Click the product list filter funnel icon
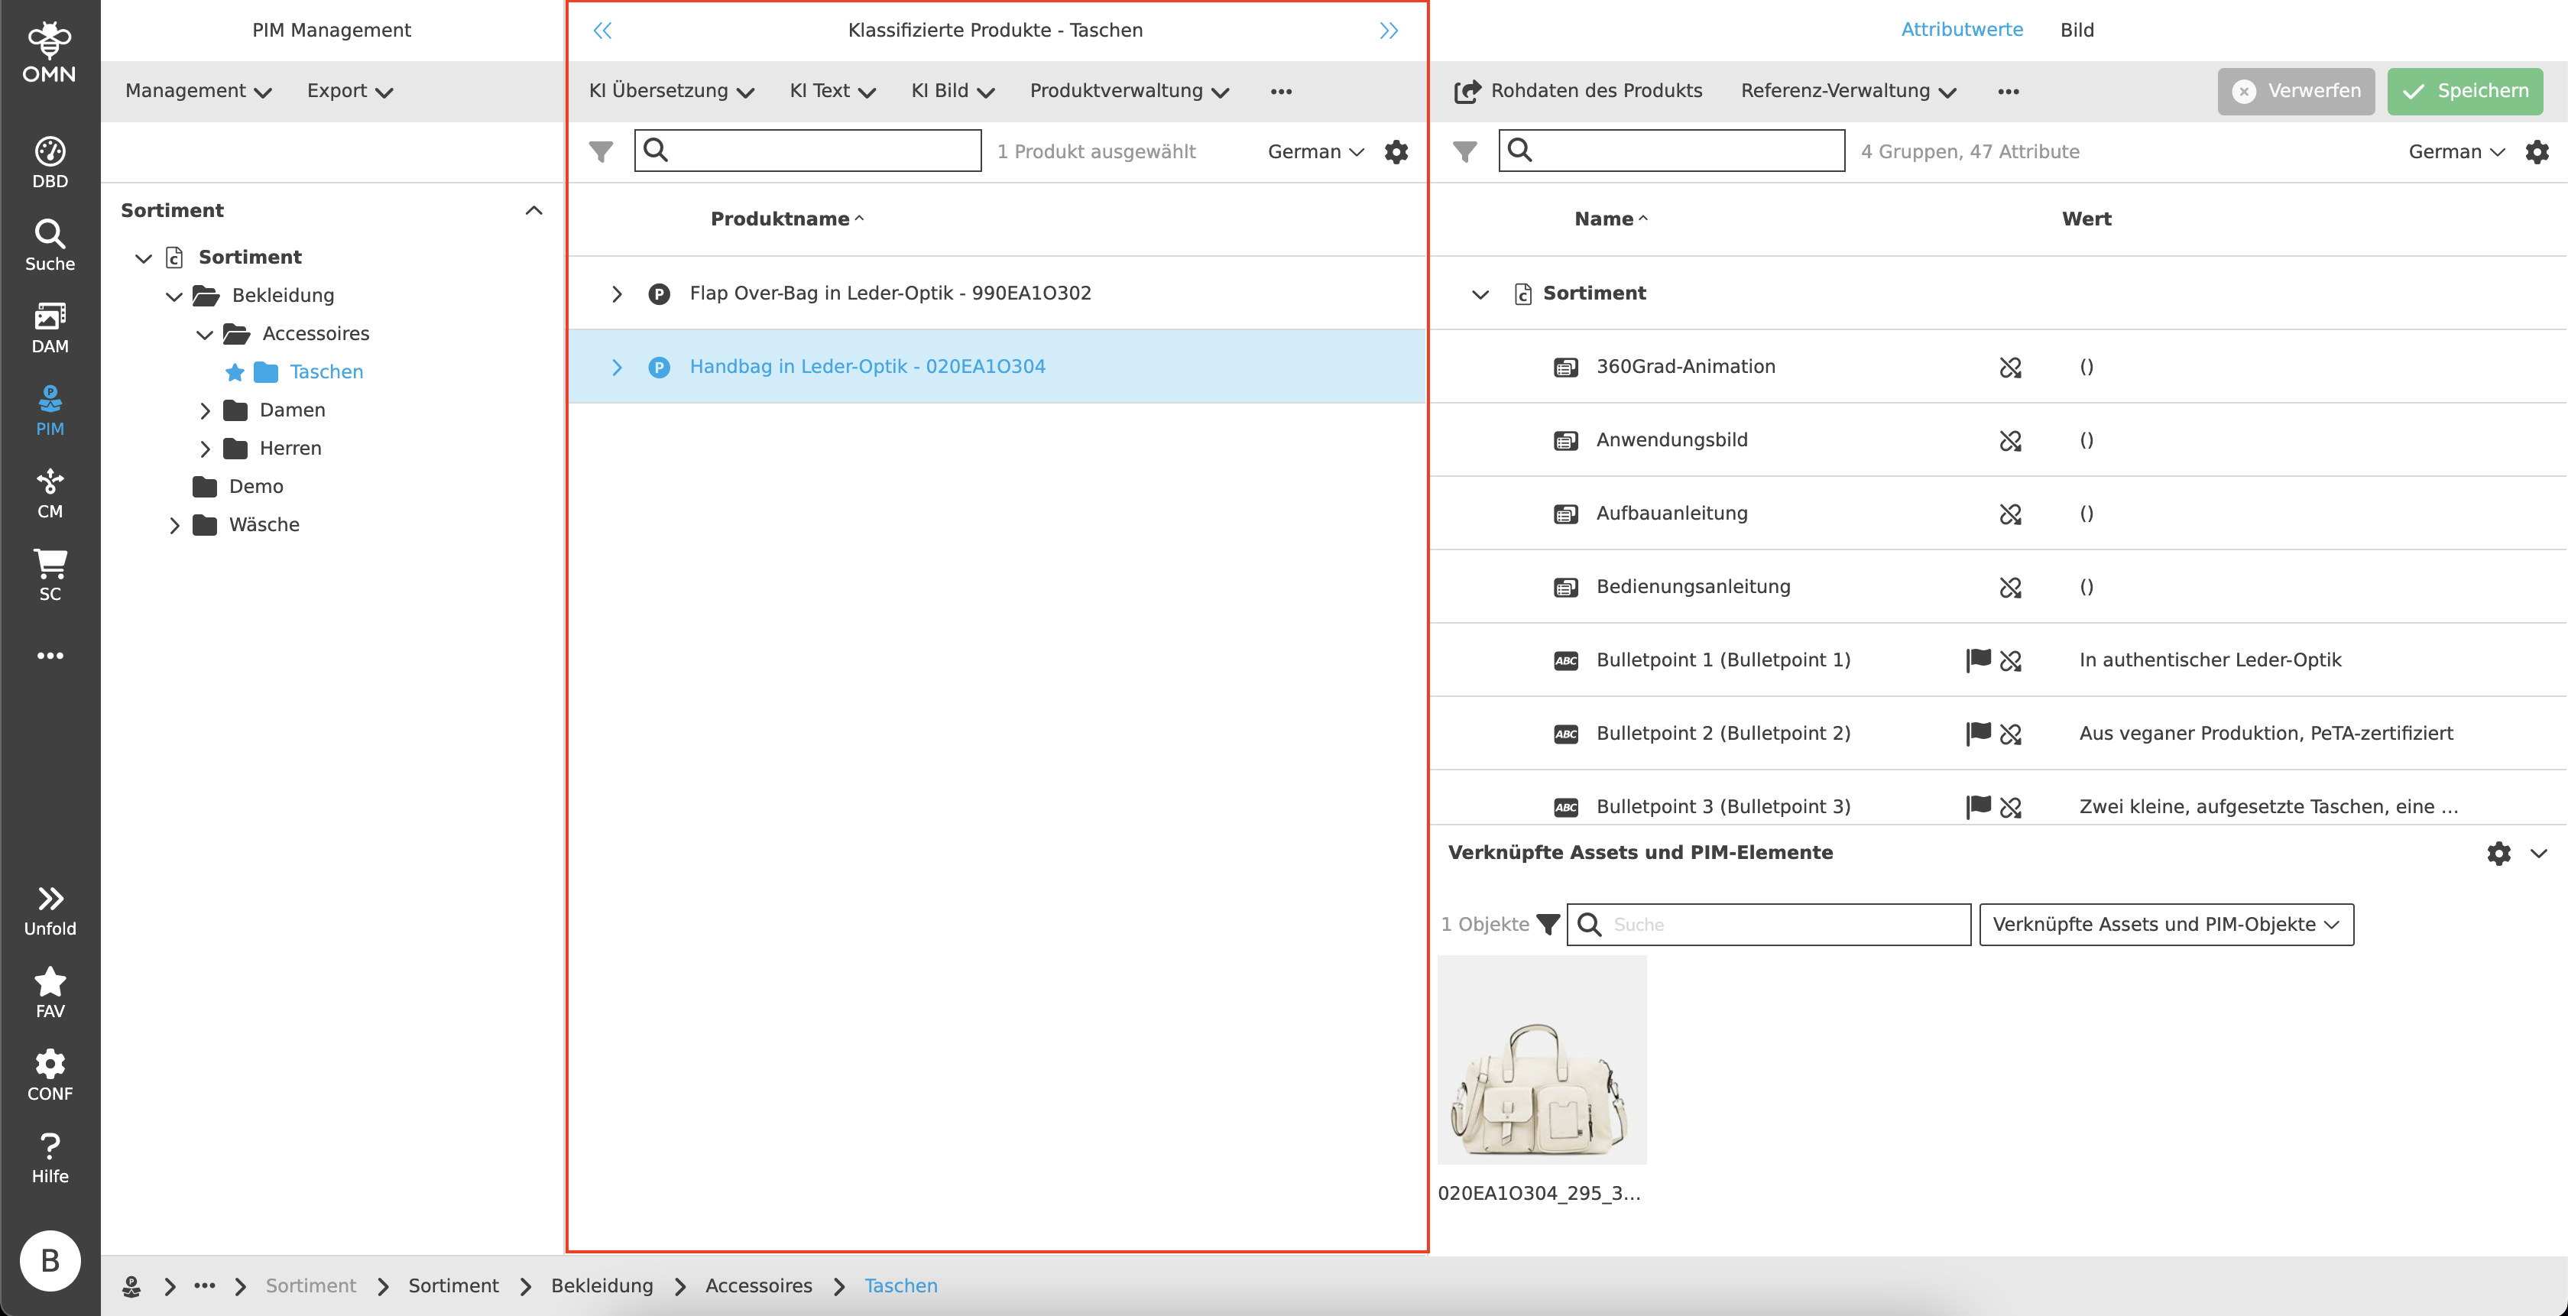Screen dimensions: 2568x1316 coord(601,151)
